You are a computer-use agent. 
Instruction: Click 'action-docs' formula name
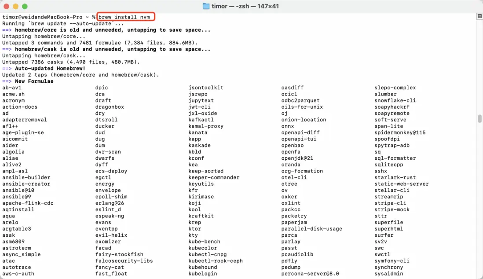20,107
